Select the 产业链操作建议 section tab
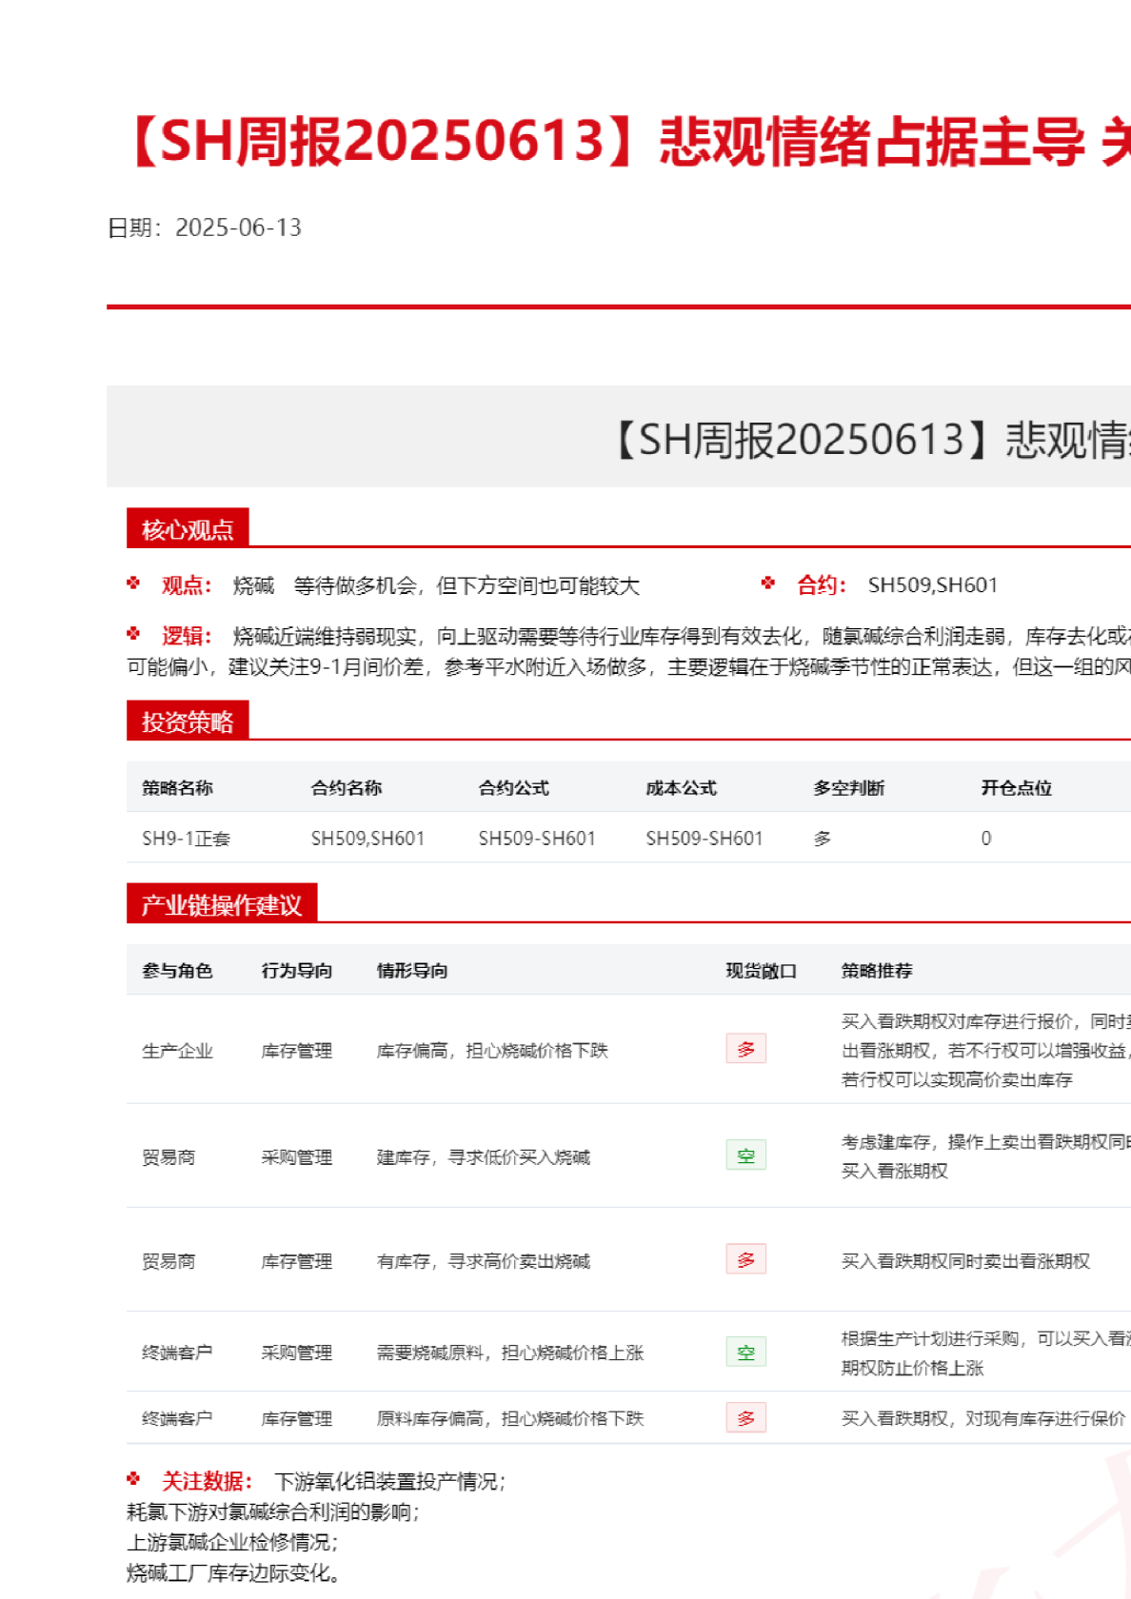The image size is (1131, 1599). click(x=221, y=904)
